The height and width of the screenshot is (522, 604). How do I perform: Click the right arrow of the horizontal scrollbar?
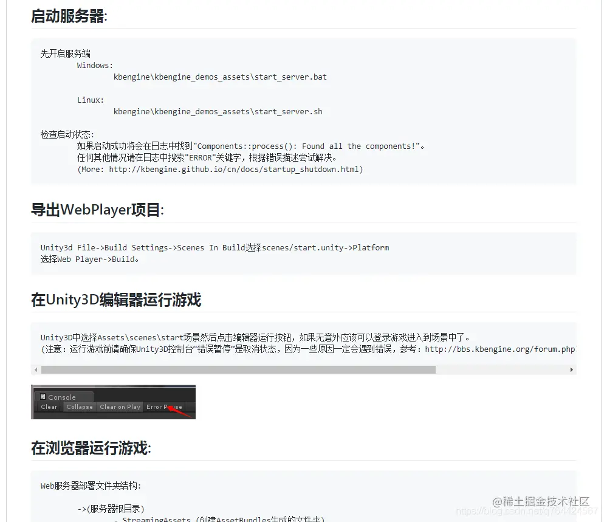click(571, 369)
